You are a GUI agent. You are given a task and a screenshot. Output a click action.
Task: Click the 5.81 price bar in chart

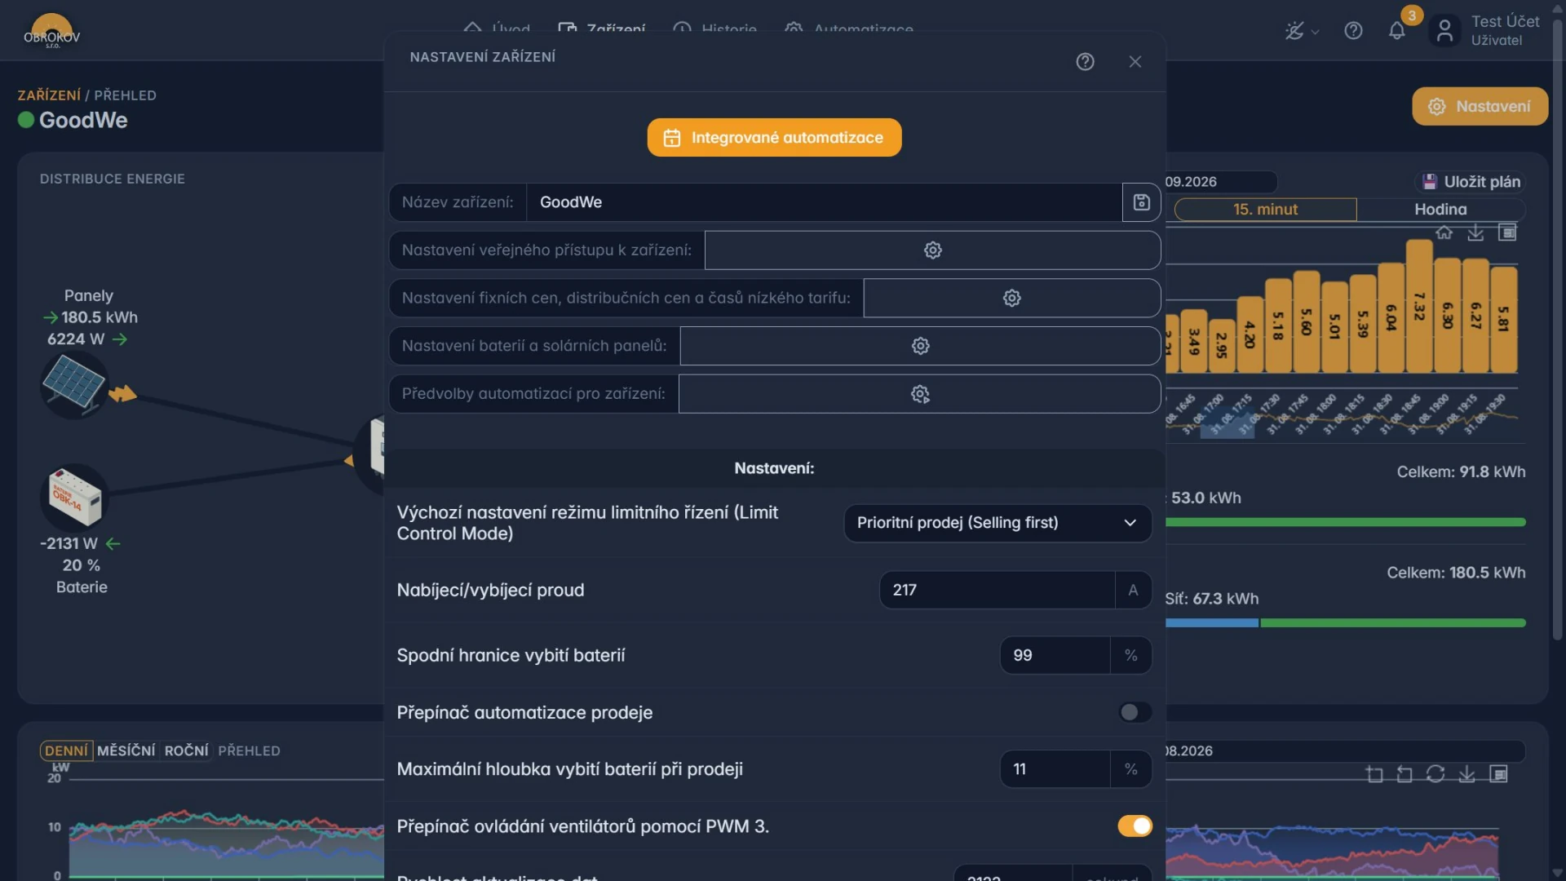tap(1503, 320)
